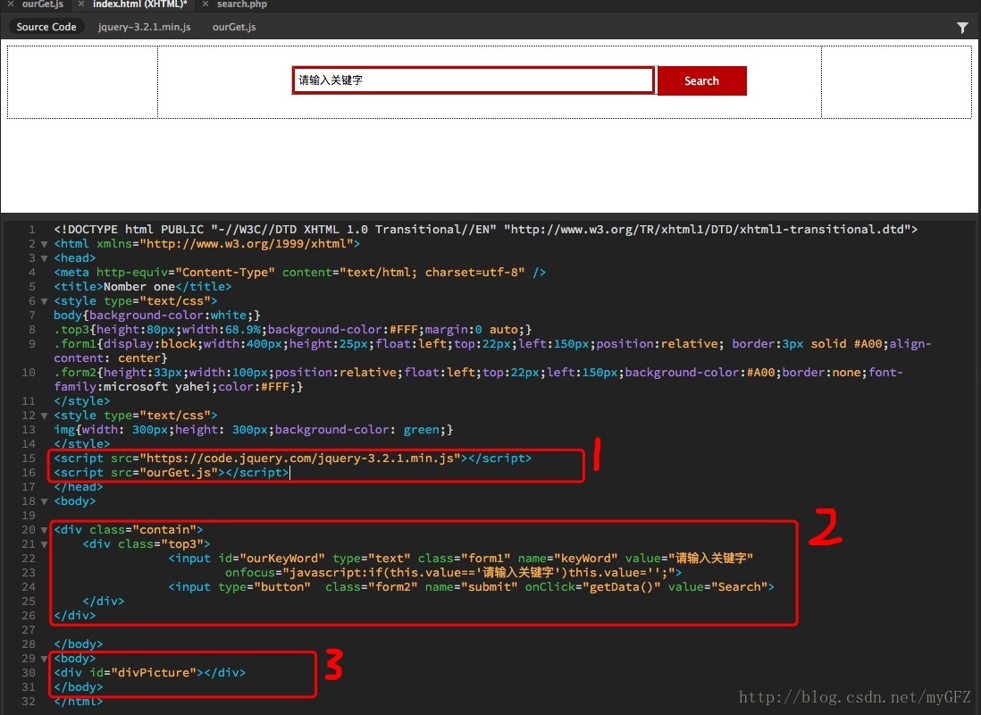The height and width of the screenshot is (715, 981).
Task: Click the div class="contain" tag
Action: (129, 530)
